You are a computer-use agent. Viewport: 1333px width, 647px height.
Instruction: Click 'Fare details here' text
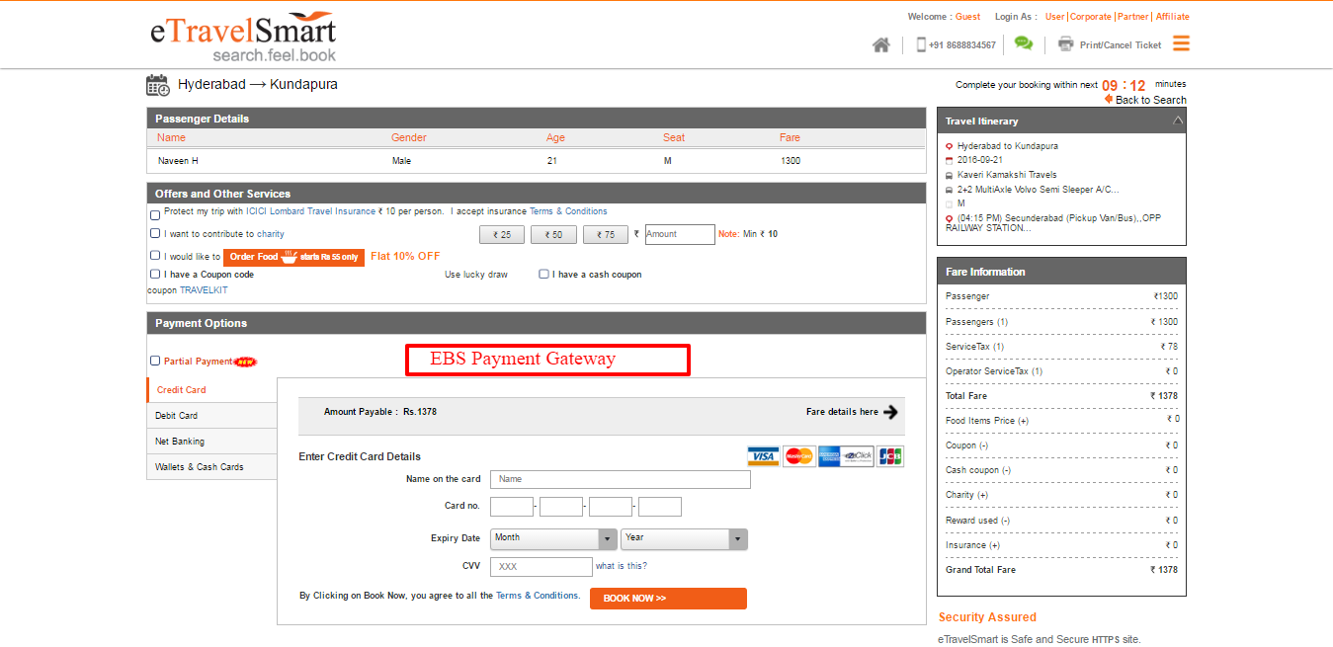[842, 412]
